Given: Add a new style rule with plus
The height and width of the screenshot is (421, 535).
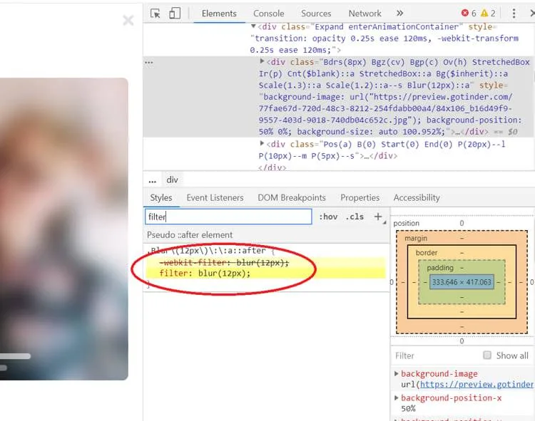Looking at the screenshot, I should coord(378,217).
